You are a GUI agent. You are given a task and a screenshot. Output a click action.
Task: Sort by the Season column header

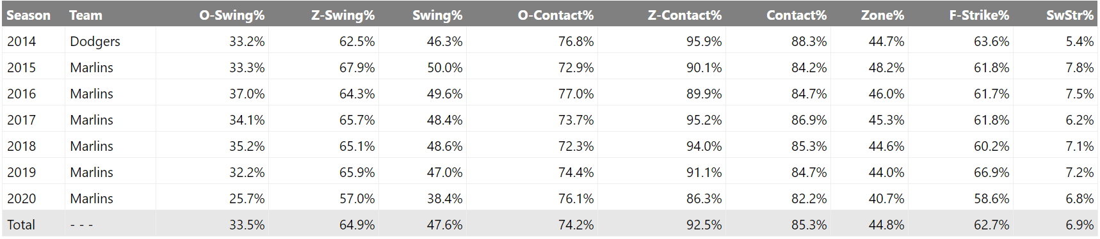pos(28,15)
